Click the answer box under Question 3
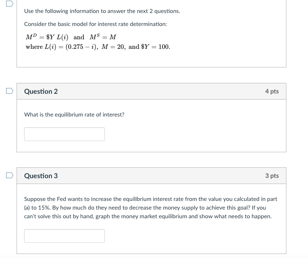This screenshot has height=259, width=308. tap(64, 236)
